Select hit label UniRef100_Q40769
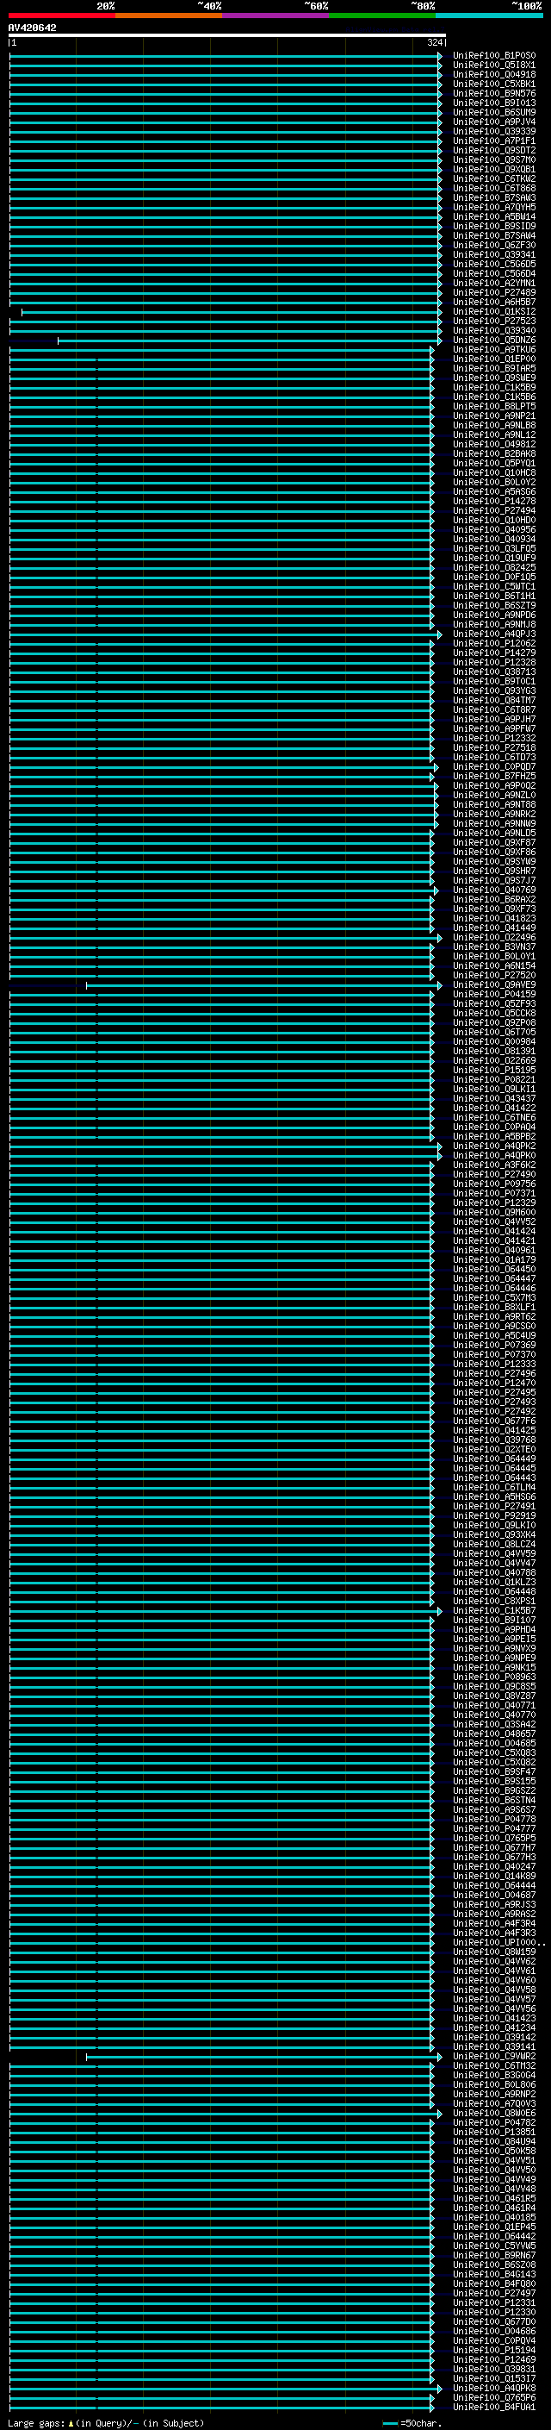Screen dimensions: 551x2430 [x=493, y=890]
